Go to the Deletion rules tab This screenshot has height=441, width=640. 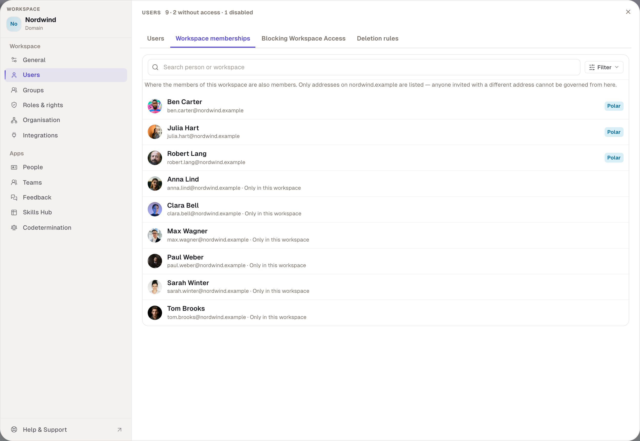point(377,38)
